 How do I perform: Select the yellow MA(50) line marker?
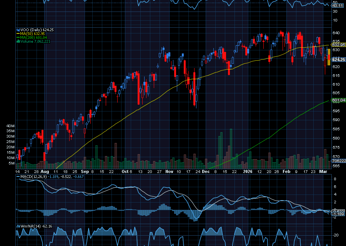pyautogui.click(x=18, y=33)
